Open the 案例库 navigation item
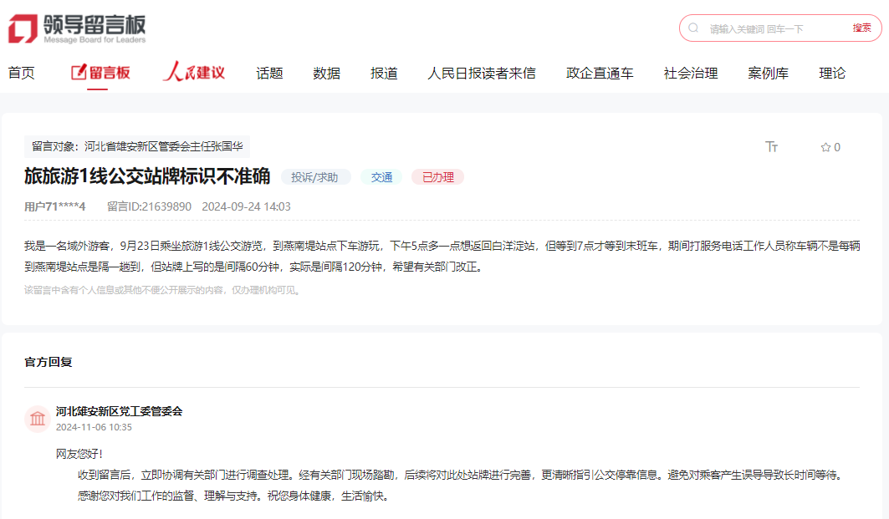The height and width of the screenshot is (519, 889). click(x=768, y=73)
